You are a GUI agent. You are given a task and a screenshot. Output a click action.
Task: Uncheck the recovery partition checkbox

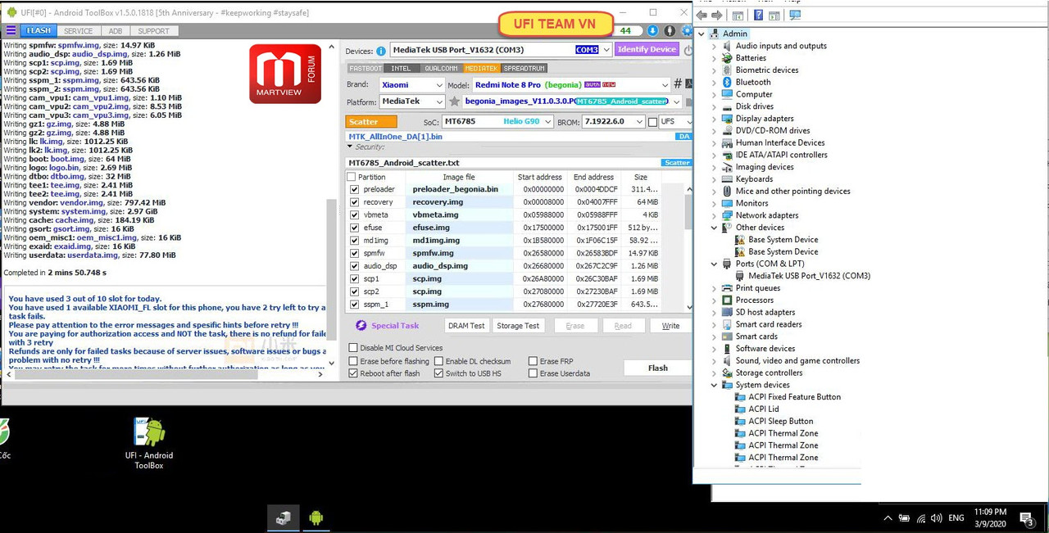coord(354,202)
